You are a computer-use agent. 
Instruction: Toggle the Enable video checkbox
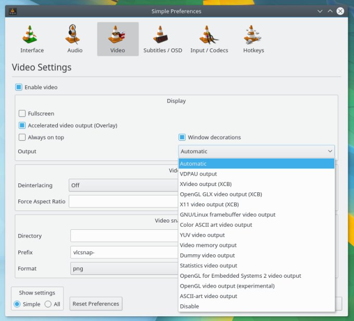pyautogui.click(x=19, y=87)
